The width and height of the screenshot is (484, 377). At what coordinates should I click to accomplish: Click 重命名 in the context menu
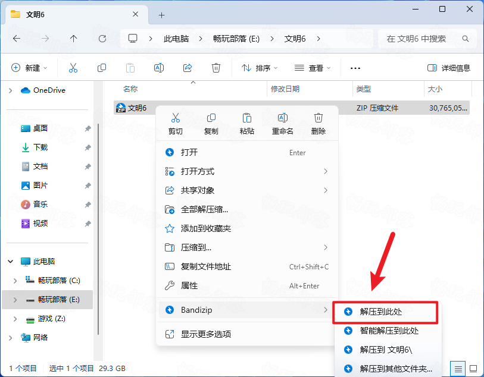point(282,124)
